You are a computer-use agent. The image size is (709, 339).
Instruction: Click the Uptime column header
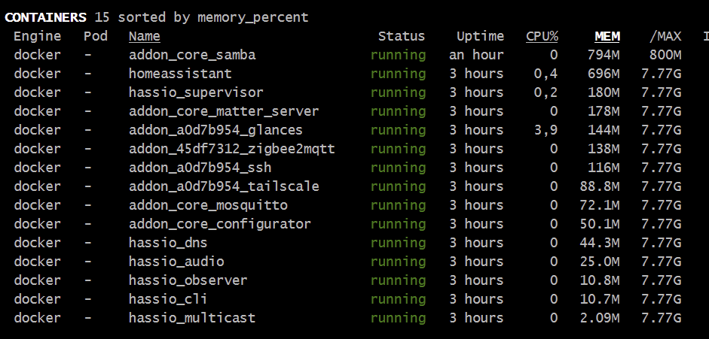pyautogui.click(x=480, y=36)
